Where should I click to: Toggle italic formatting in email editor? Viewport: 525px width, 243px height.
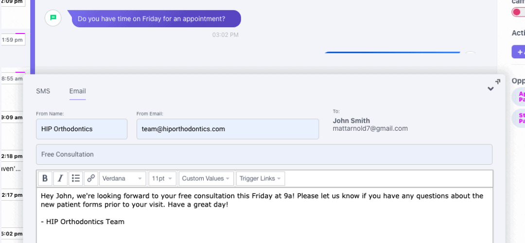coord(60,178)
